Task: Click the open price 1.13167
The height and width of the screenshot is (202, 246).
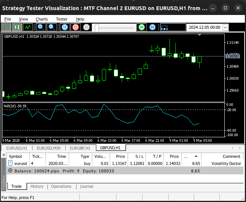Action: (119, 163)
